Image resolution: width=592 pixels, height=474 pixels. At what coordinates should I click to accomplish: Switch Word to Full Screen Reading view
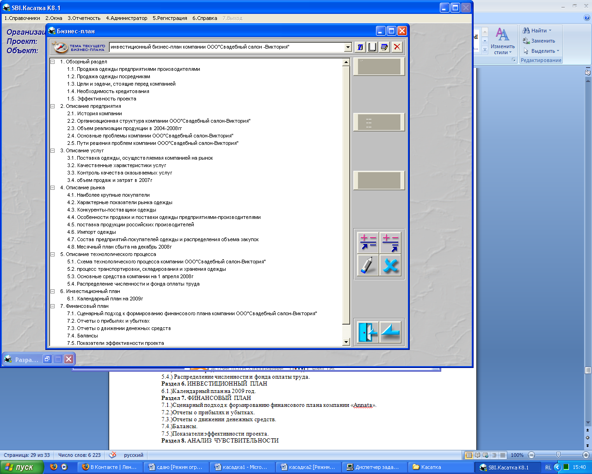(x=477, y=455)
